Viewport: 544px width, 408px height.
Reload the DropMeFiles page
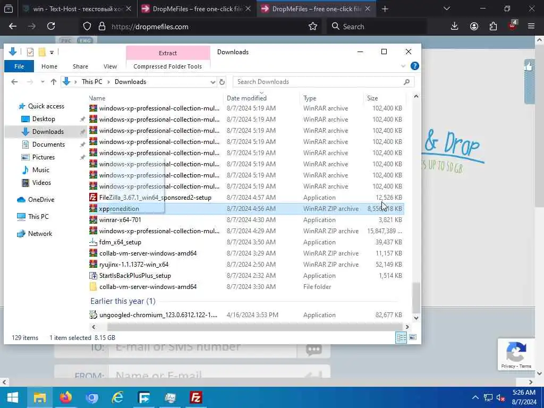click(51, 27)
